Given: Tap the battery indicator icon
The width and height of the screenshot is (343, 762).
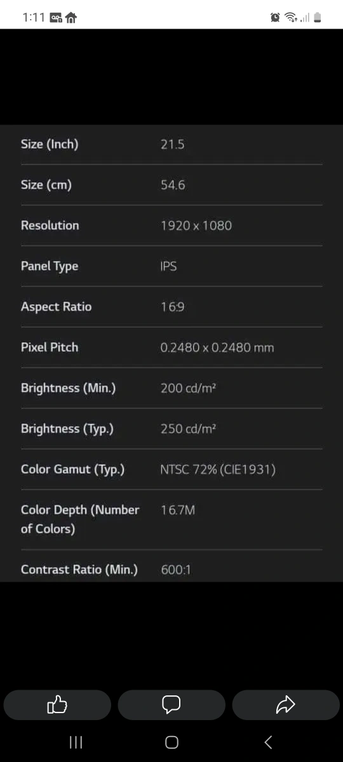Looking at the screenshot, I should pos(318,18).
